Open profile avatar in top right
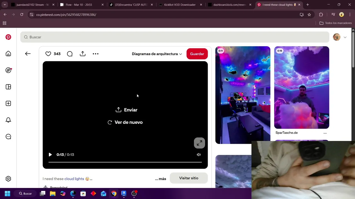The height and width of the screenshot is (199, 355). pos(337,37)
